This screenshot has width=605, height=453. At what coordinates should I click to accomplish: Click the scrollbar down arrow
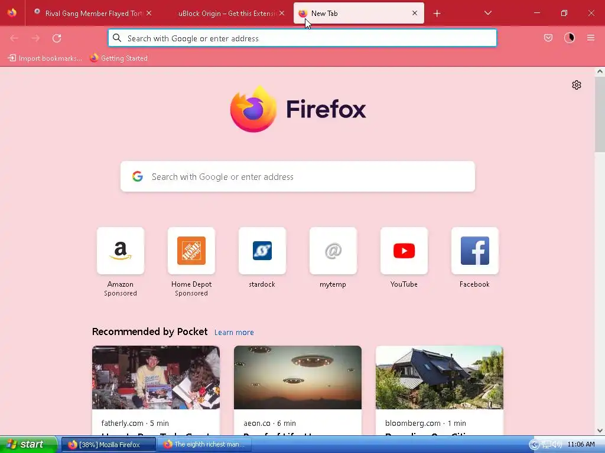pyautogui.click(x=600, y=430)
